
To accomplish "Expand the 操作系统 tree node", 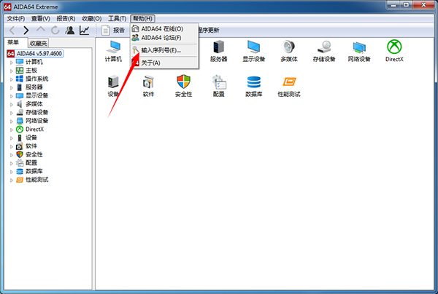I will pyautogui.click(x=11, y=79).
